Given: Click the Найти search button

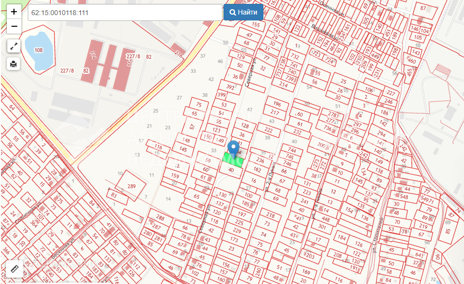Looking at the screenshot, I should tap(243, 13).
